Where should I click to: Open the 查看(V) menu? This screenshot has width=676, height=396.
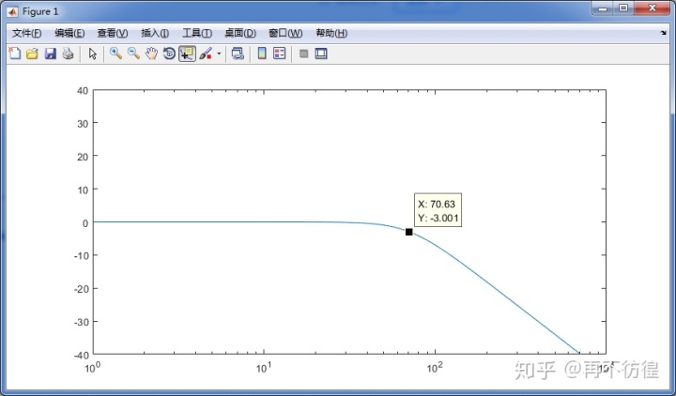pyautogui.click(x=113, y=33)
